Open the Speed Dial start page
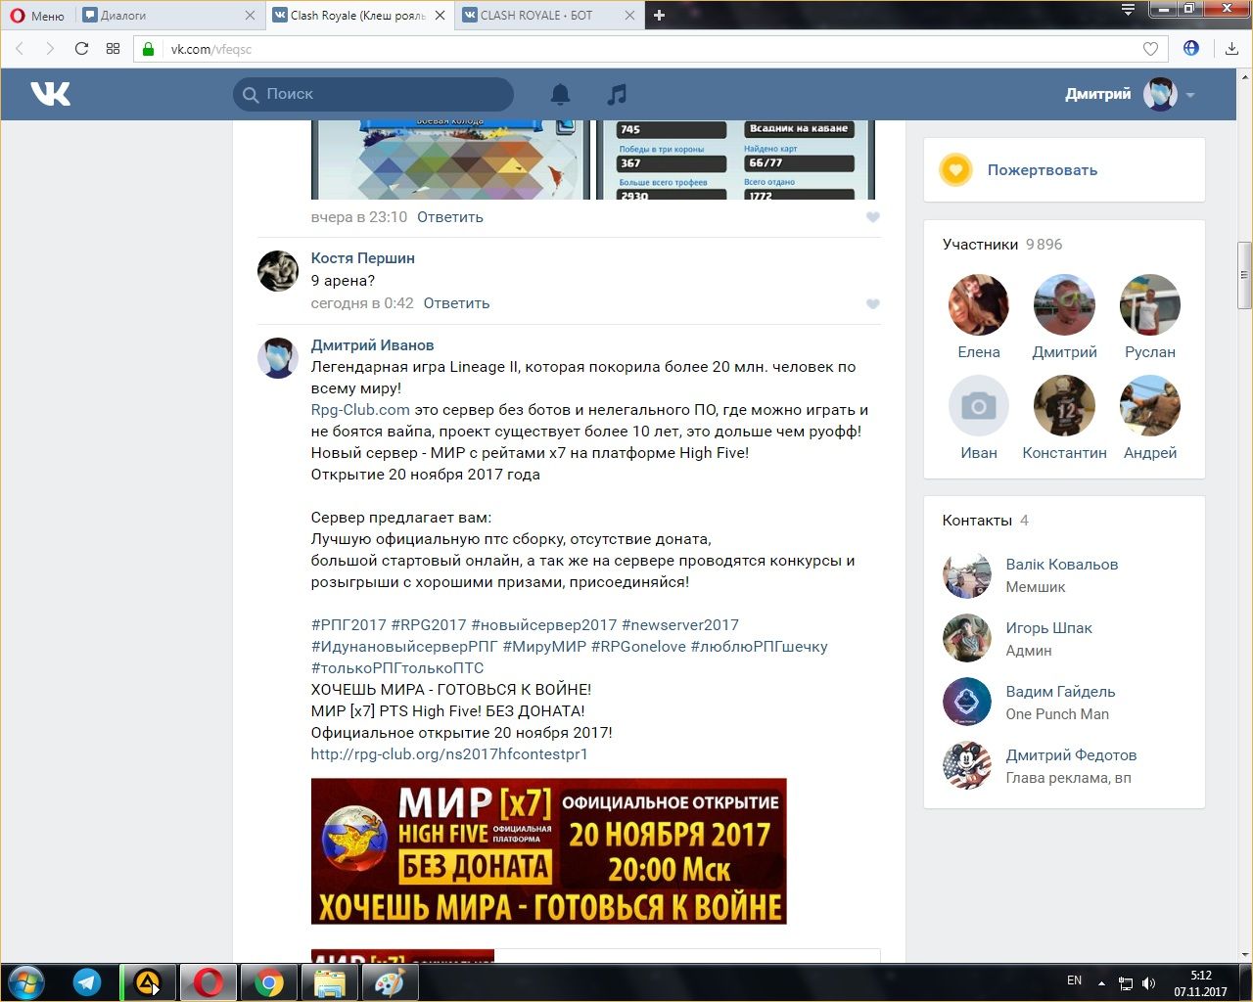 [x=113, y=49]
